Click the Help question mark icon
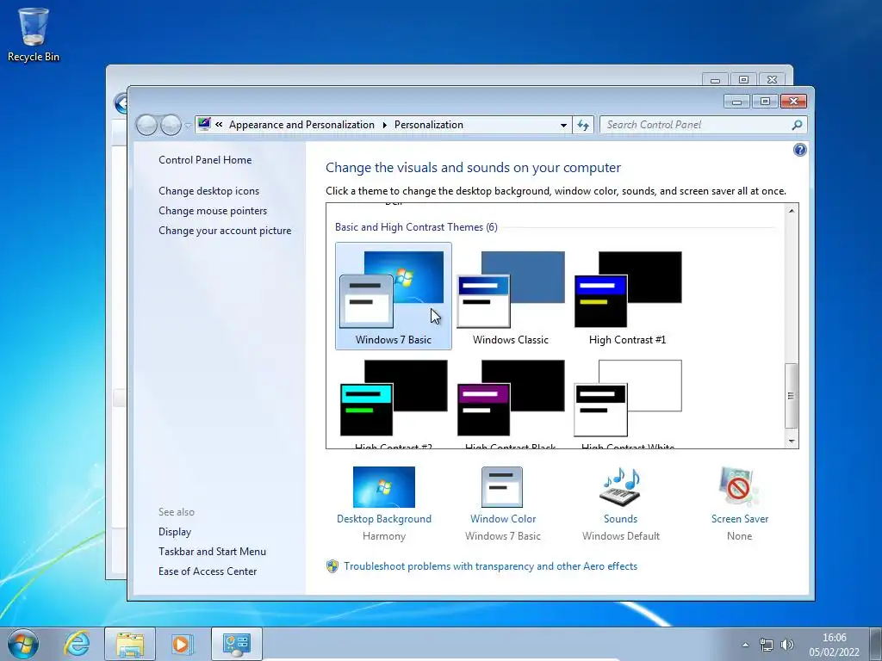 click(799, 150)
